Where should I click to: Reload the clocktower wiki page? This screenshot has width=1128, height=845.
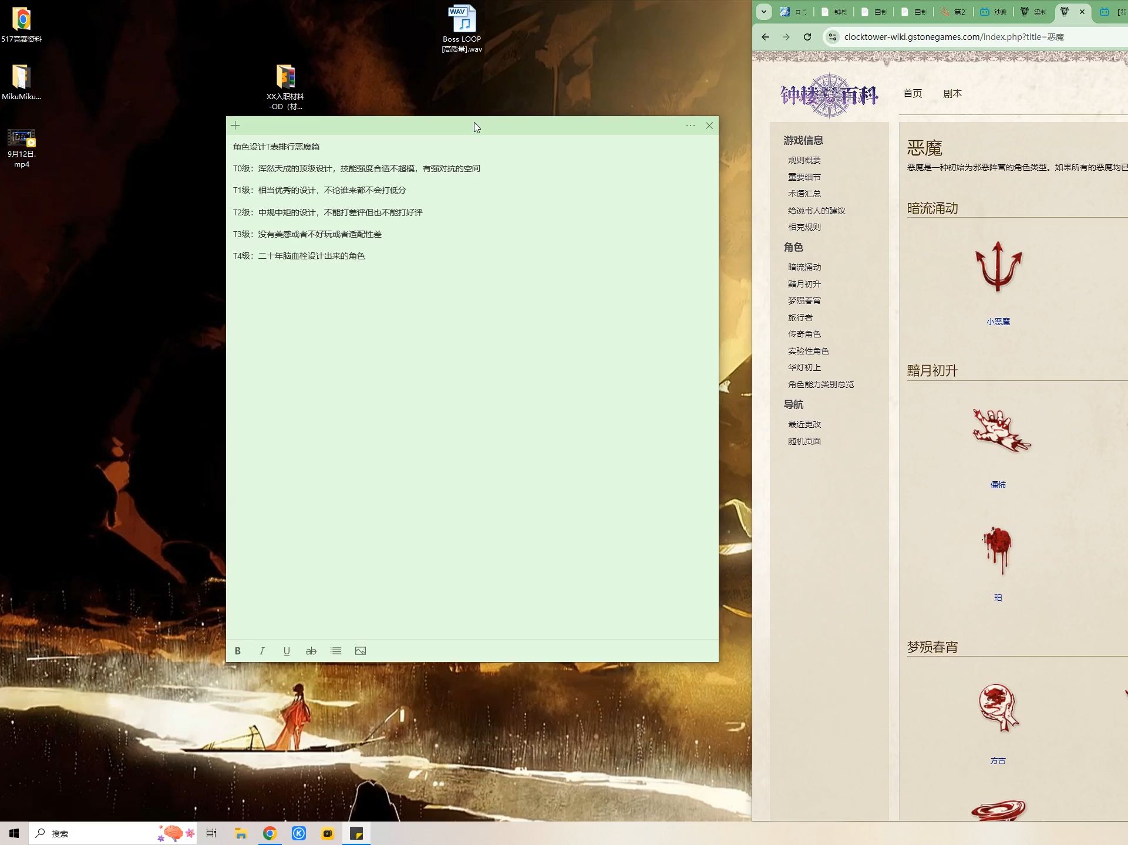click(807, 37)
